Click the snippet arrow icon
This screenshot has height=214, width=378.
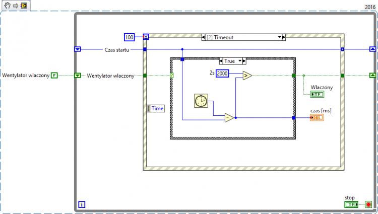click(16, 6)
